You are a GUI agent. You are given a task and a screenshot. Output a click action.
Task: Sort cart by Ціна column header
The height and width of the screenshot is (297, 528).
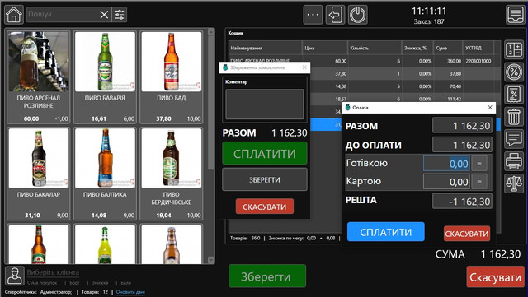(x=324, y=48)
